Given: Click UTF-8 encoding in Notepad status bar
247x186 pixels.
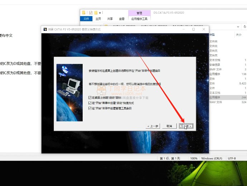Looking at the screenshot, I should pyautogui.click(x=232, y=158).
